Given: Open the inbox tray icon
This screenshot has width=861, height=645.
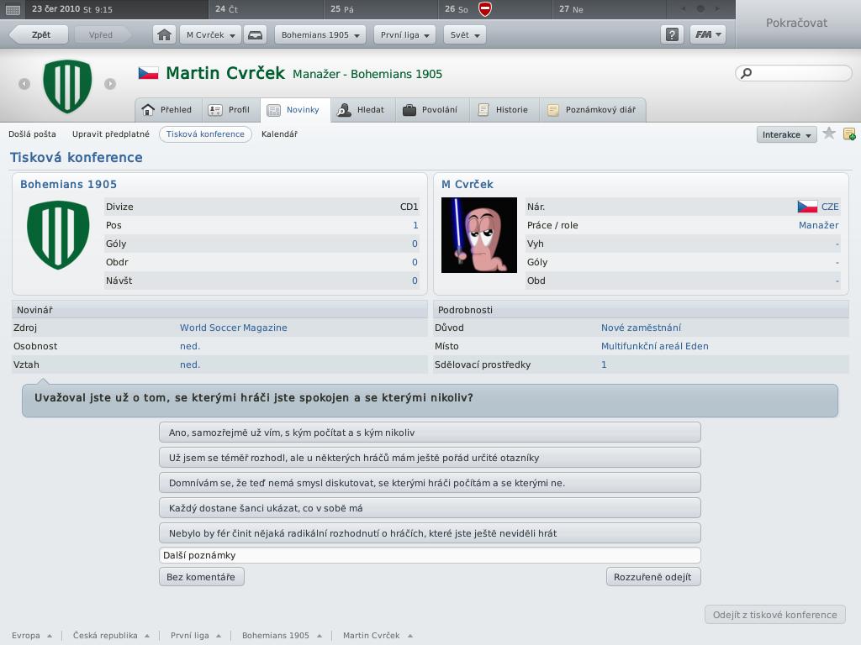Looking at the screenshot, I should 256,35.
